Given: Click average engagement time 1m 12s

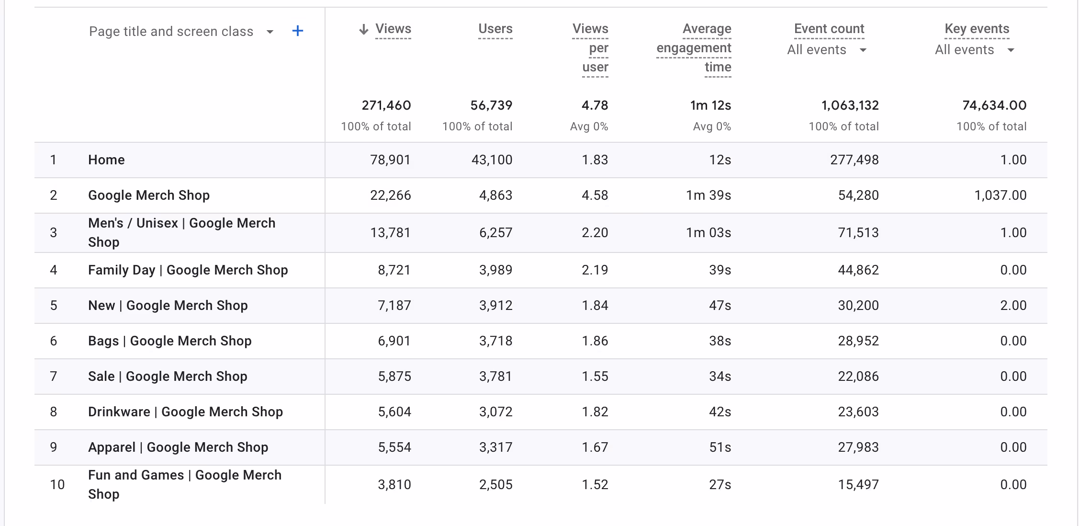Looking at the screenshot, I should pyautogui.click(x=710, y=105).
